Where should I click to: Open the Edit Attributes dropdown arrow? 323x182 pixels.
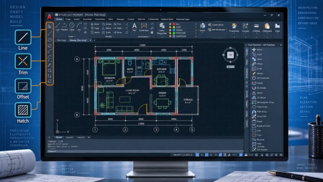click(x=226, y=30)
